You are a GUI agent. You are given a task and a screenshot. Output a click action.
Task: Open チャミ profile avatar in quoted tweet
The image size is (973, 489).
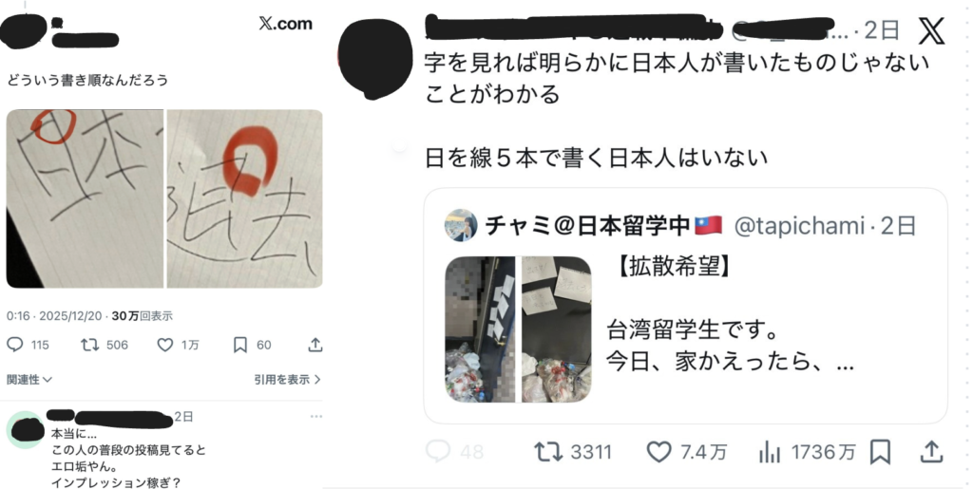point(461,225)
